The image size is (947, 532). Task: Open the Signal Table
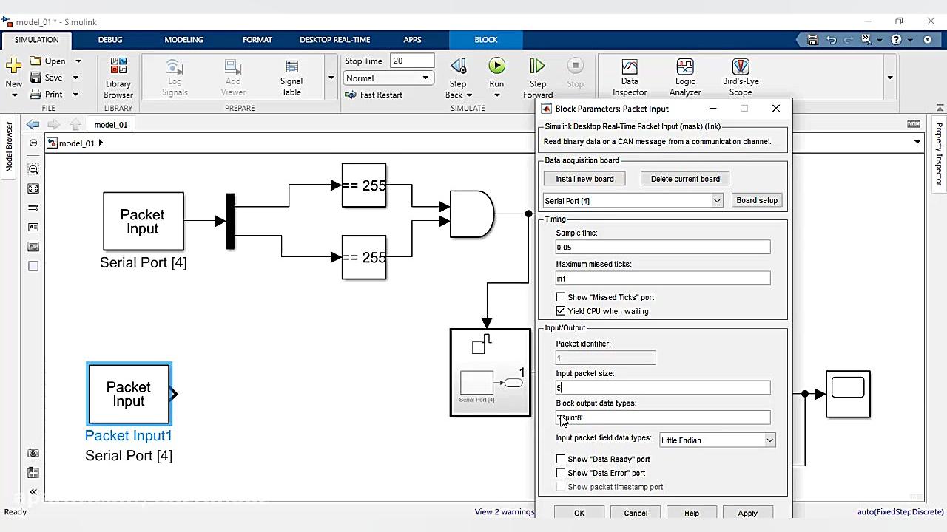pos(291,78)
